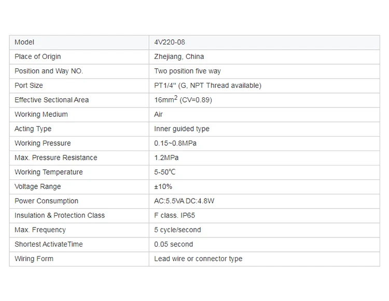Click the Lead wire or connector type text
The height and width of the screenshot is (301, 389).
(x=198, y=259)
